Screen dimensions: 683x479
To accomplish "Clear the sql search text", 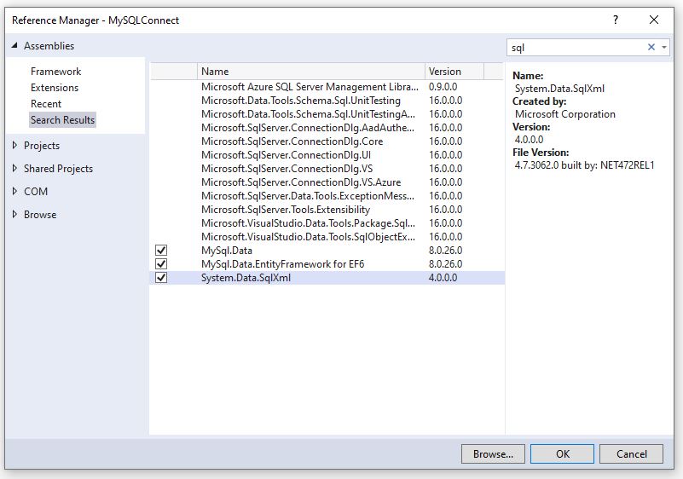I will 651,47.
